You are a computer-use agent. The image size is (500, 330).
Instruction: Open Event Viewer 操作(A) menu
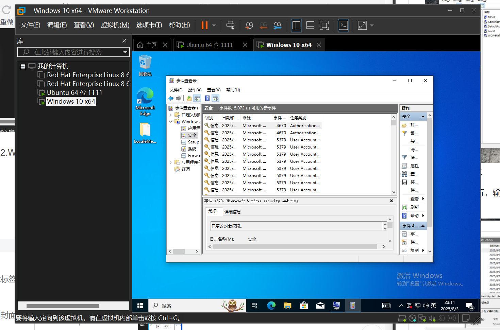(x=195, y=90)
